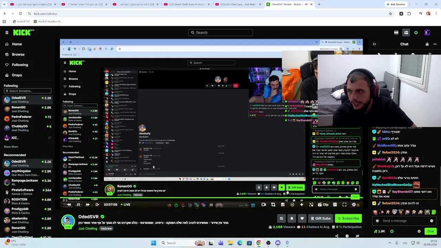Toggle follow heart for OdedSVR
The image size is (441, 248).
(302, 218)
